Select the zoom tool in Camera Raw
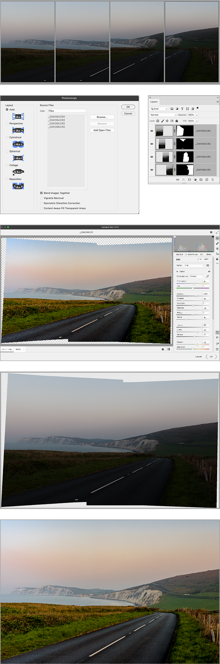220x664 pixels. pyautogui.click(x=217, y=332)
